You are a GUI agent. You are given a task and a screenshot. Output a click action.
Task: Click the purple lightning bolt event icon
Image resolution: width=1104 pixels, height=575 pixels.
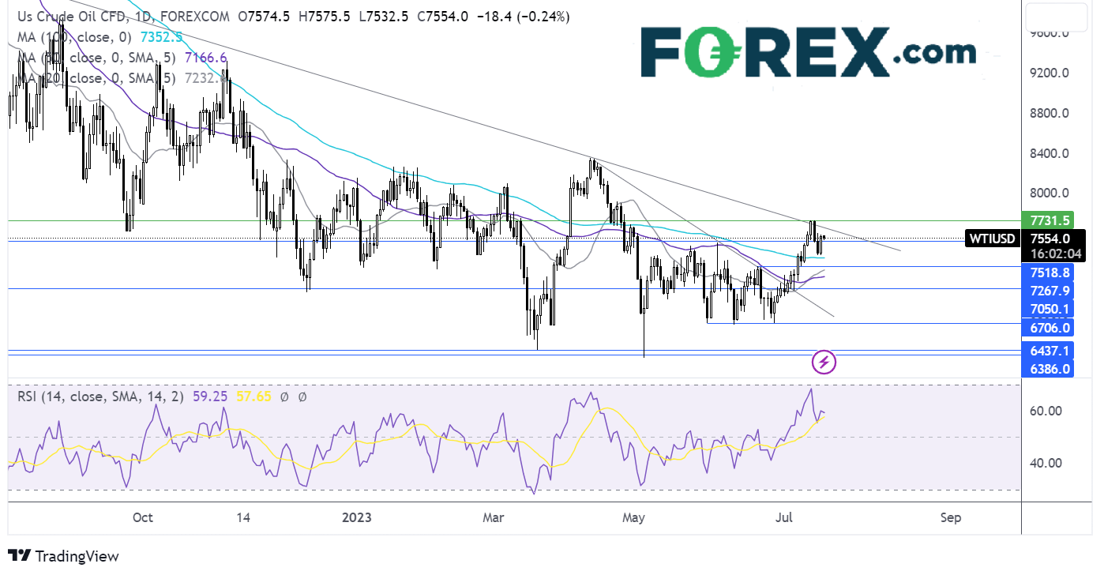pyautogui.click(x=824, y=363)
